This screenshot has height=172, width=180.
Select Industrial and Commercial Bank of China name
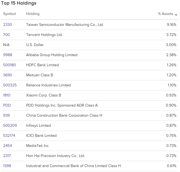[73, 166]
